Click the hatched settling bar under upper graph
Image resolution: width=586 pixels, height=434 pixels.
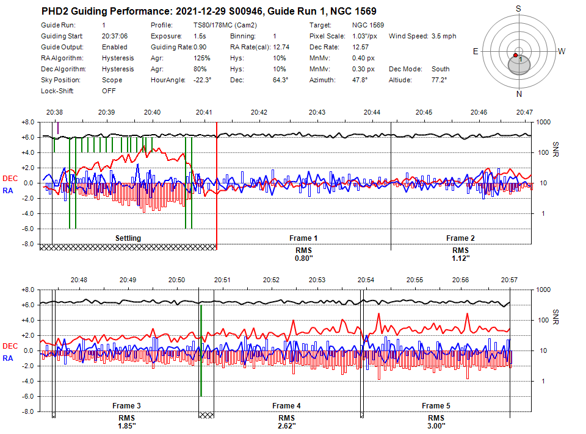coord(128,247)
